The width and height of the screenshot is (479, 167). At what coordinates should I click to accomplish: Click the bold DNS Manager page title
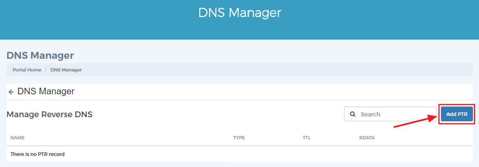pos(40,56)
